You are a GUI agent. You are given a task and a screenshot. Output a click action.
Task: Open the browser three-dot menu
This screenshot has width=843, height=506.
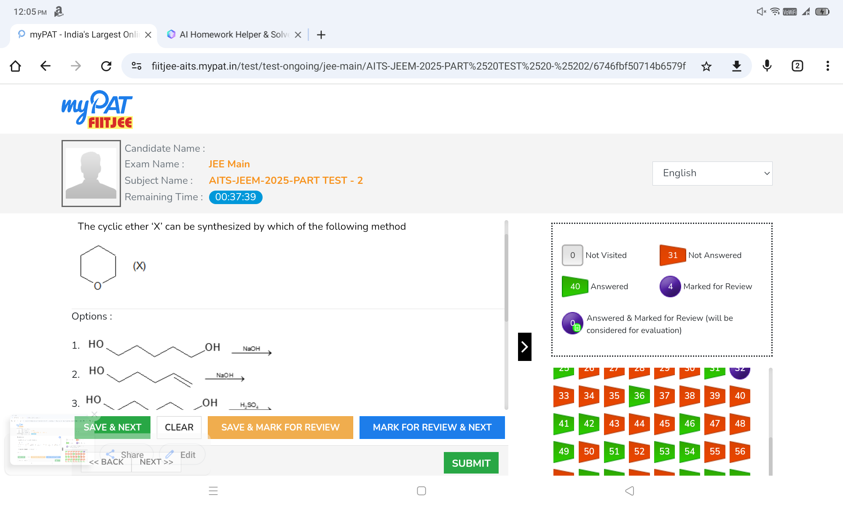[x=828, y=66]
